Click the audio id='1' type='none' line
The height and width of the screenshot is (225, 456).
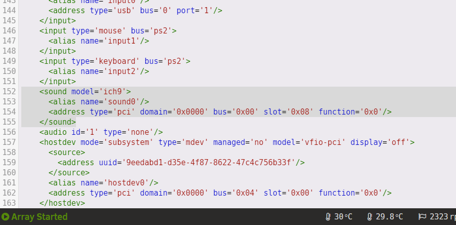(101, 132)
